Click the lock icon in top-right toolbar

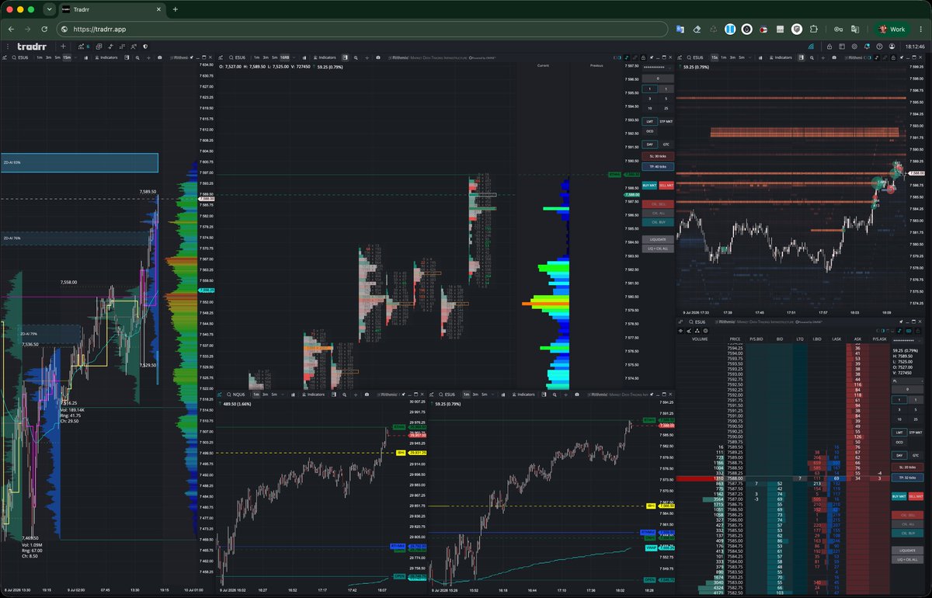click(x=829, y=47)
